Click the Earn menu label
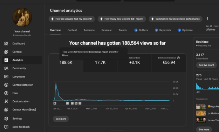The height and width of the screenshot is (132, 219). coord(15,93)
